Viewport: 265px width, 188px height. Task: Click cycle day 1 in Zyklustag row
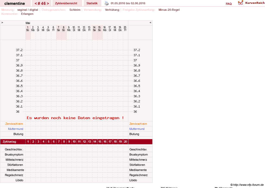point(28,142)
